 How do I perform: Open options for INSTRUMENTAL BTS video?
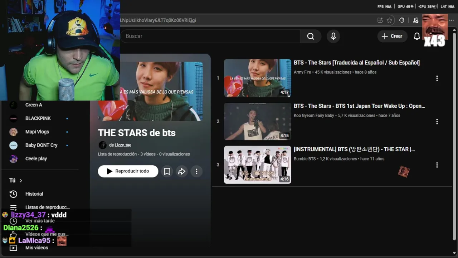coord(437,165)
